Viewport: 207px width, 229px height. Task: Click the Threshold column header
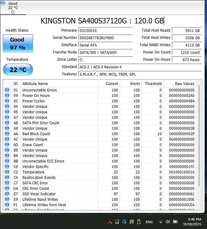153,84
